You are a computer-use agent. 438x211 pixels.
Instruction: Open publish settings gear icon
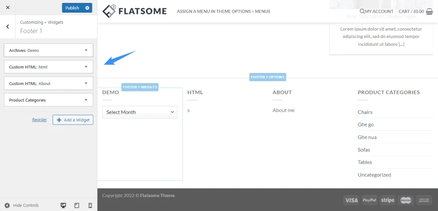coord(87,8)
